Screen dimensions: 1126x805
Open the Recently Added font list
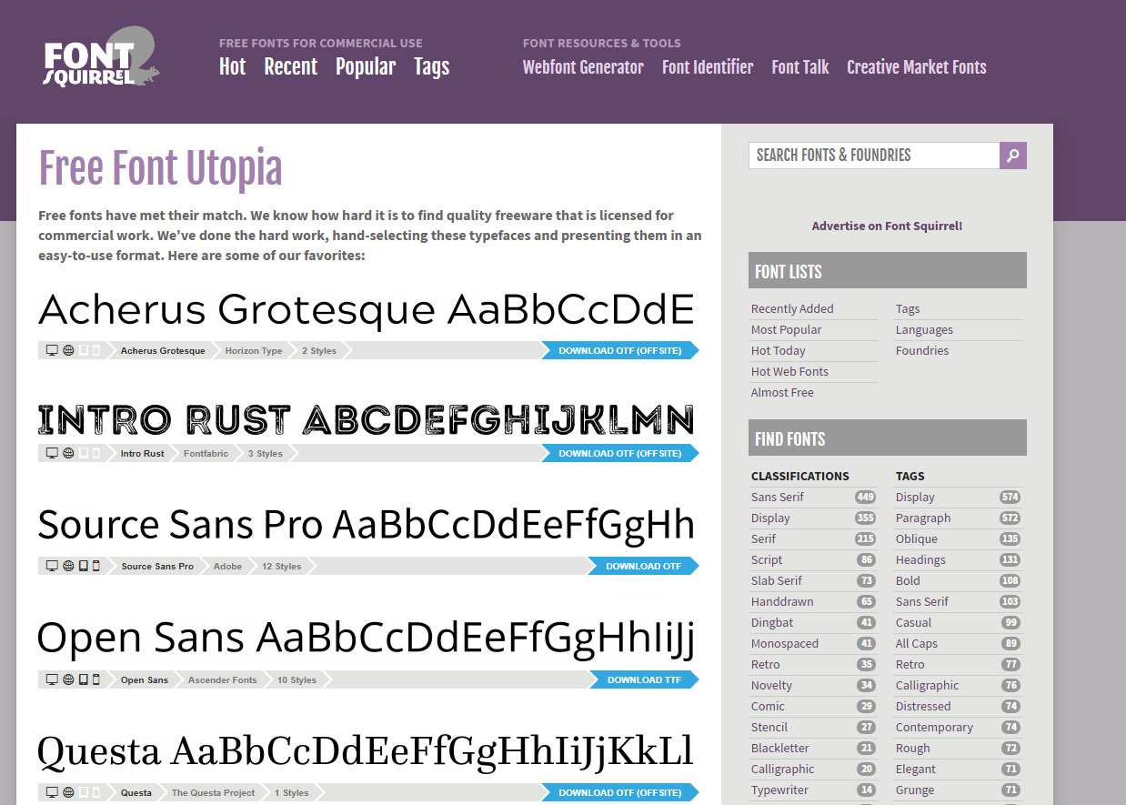791,309
